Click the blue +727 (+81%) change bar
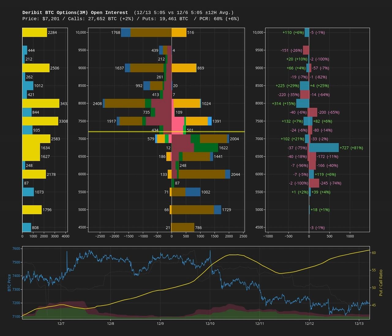The height and width of the screenshot is (336, 392). [324, 148]
